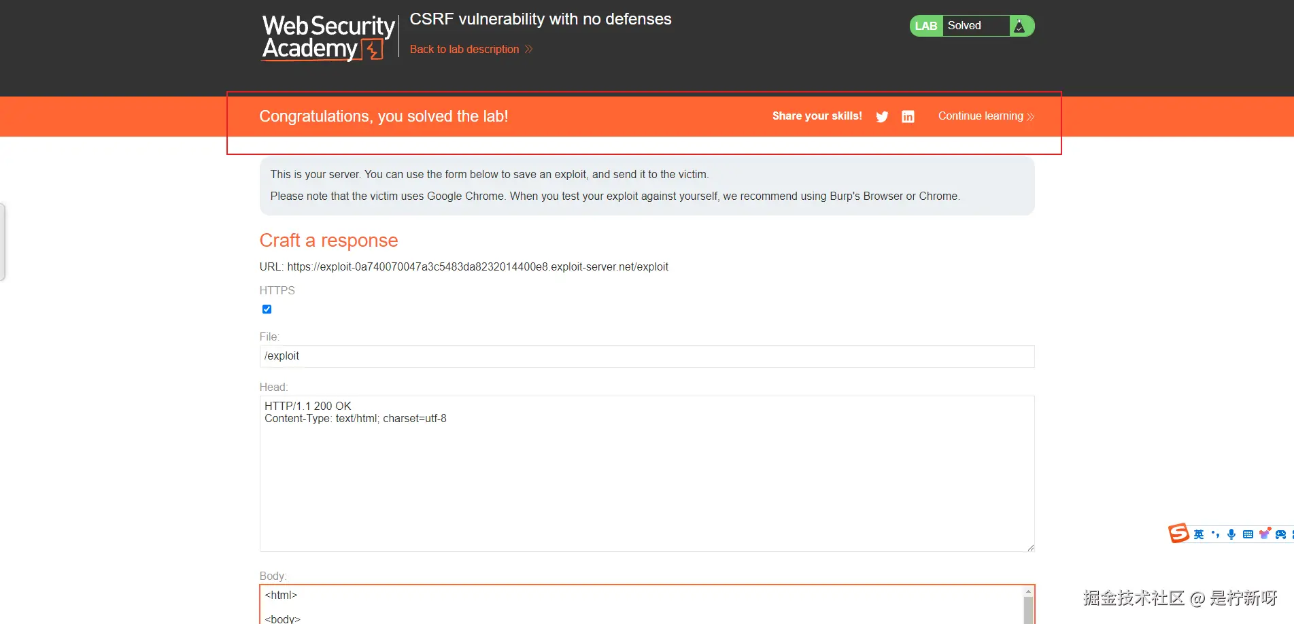1294x624 pixels.
Task: Click the LinkedIn share icon
Action: [908, 117]
